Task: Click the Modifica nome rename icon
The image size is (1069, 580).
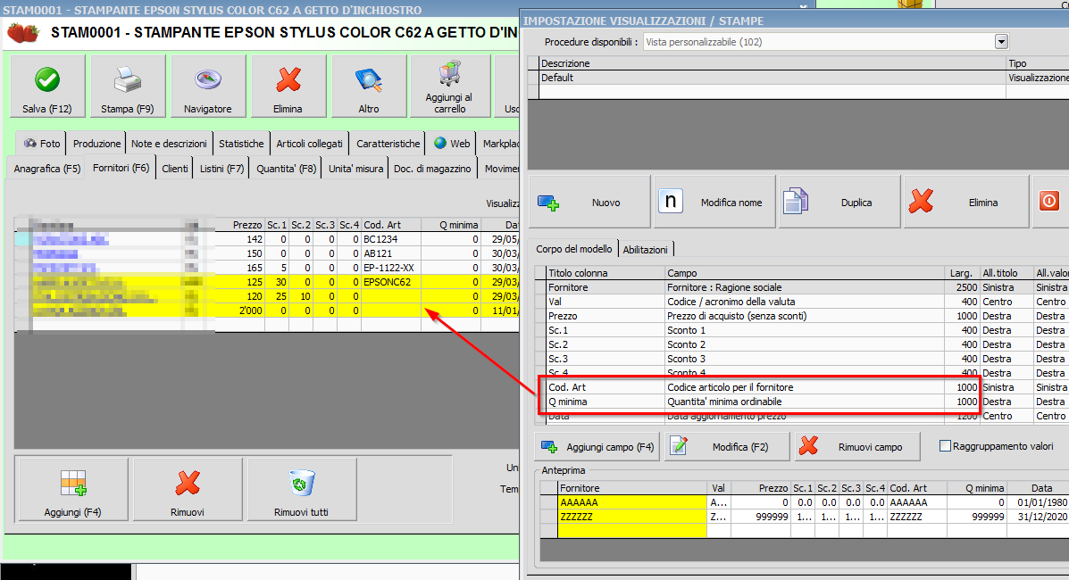Action: click(671, 202)
